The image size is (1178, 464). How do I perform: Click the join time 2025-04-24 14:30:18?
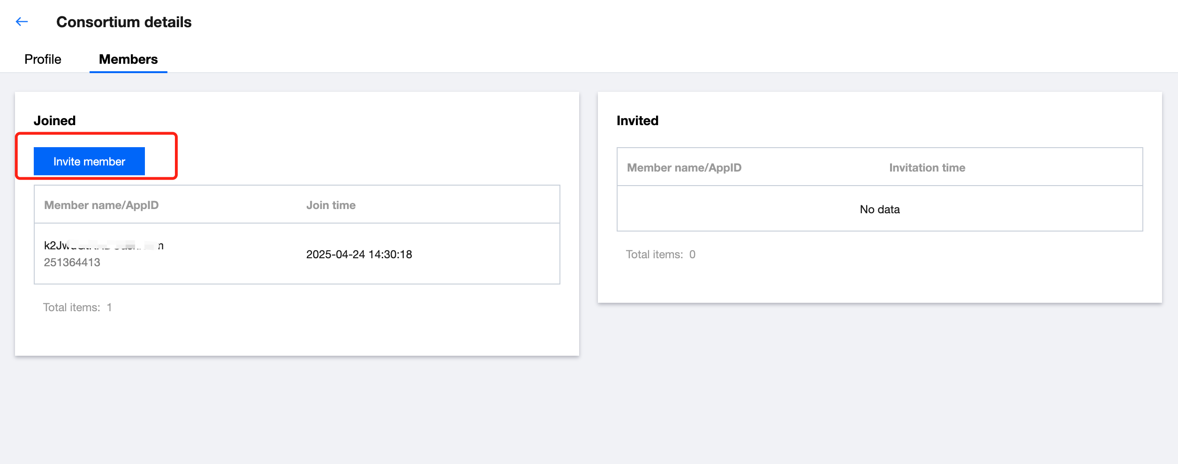pos(359,254)
